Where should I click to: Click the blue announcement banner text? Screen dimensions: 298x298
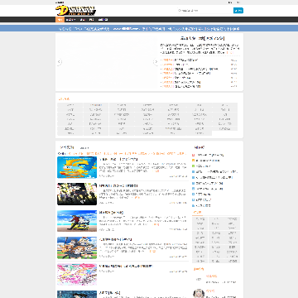[x=149, y=29]
